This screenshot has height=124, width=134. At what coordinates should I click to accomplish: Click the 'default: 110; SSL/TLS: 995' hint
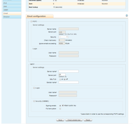[x=68, y=34]
